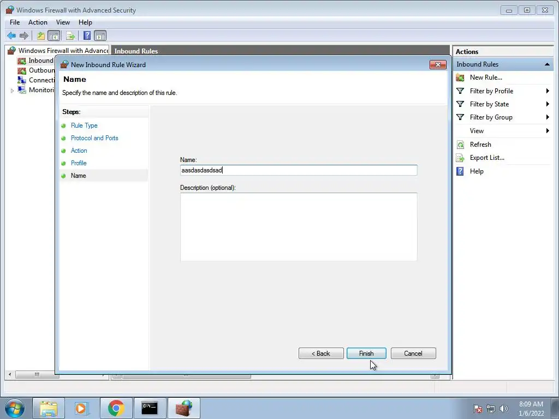
Task: Open the File menu
Action: coord(15,22)
